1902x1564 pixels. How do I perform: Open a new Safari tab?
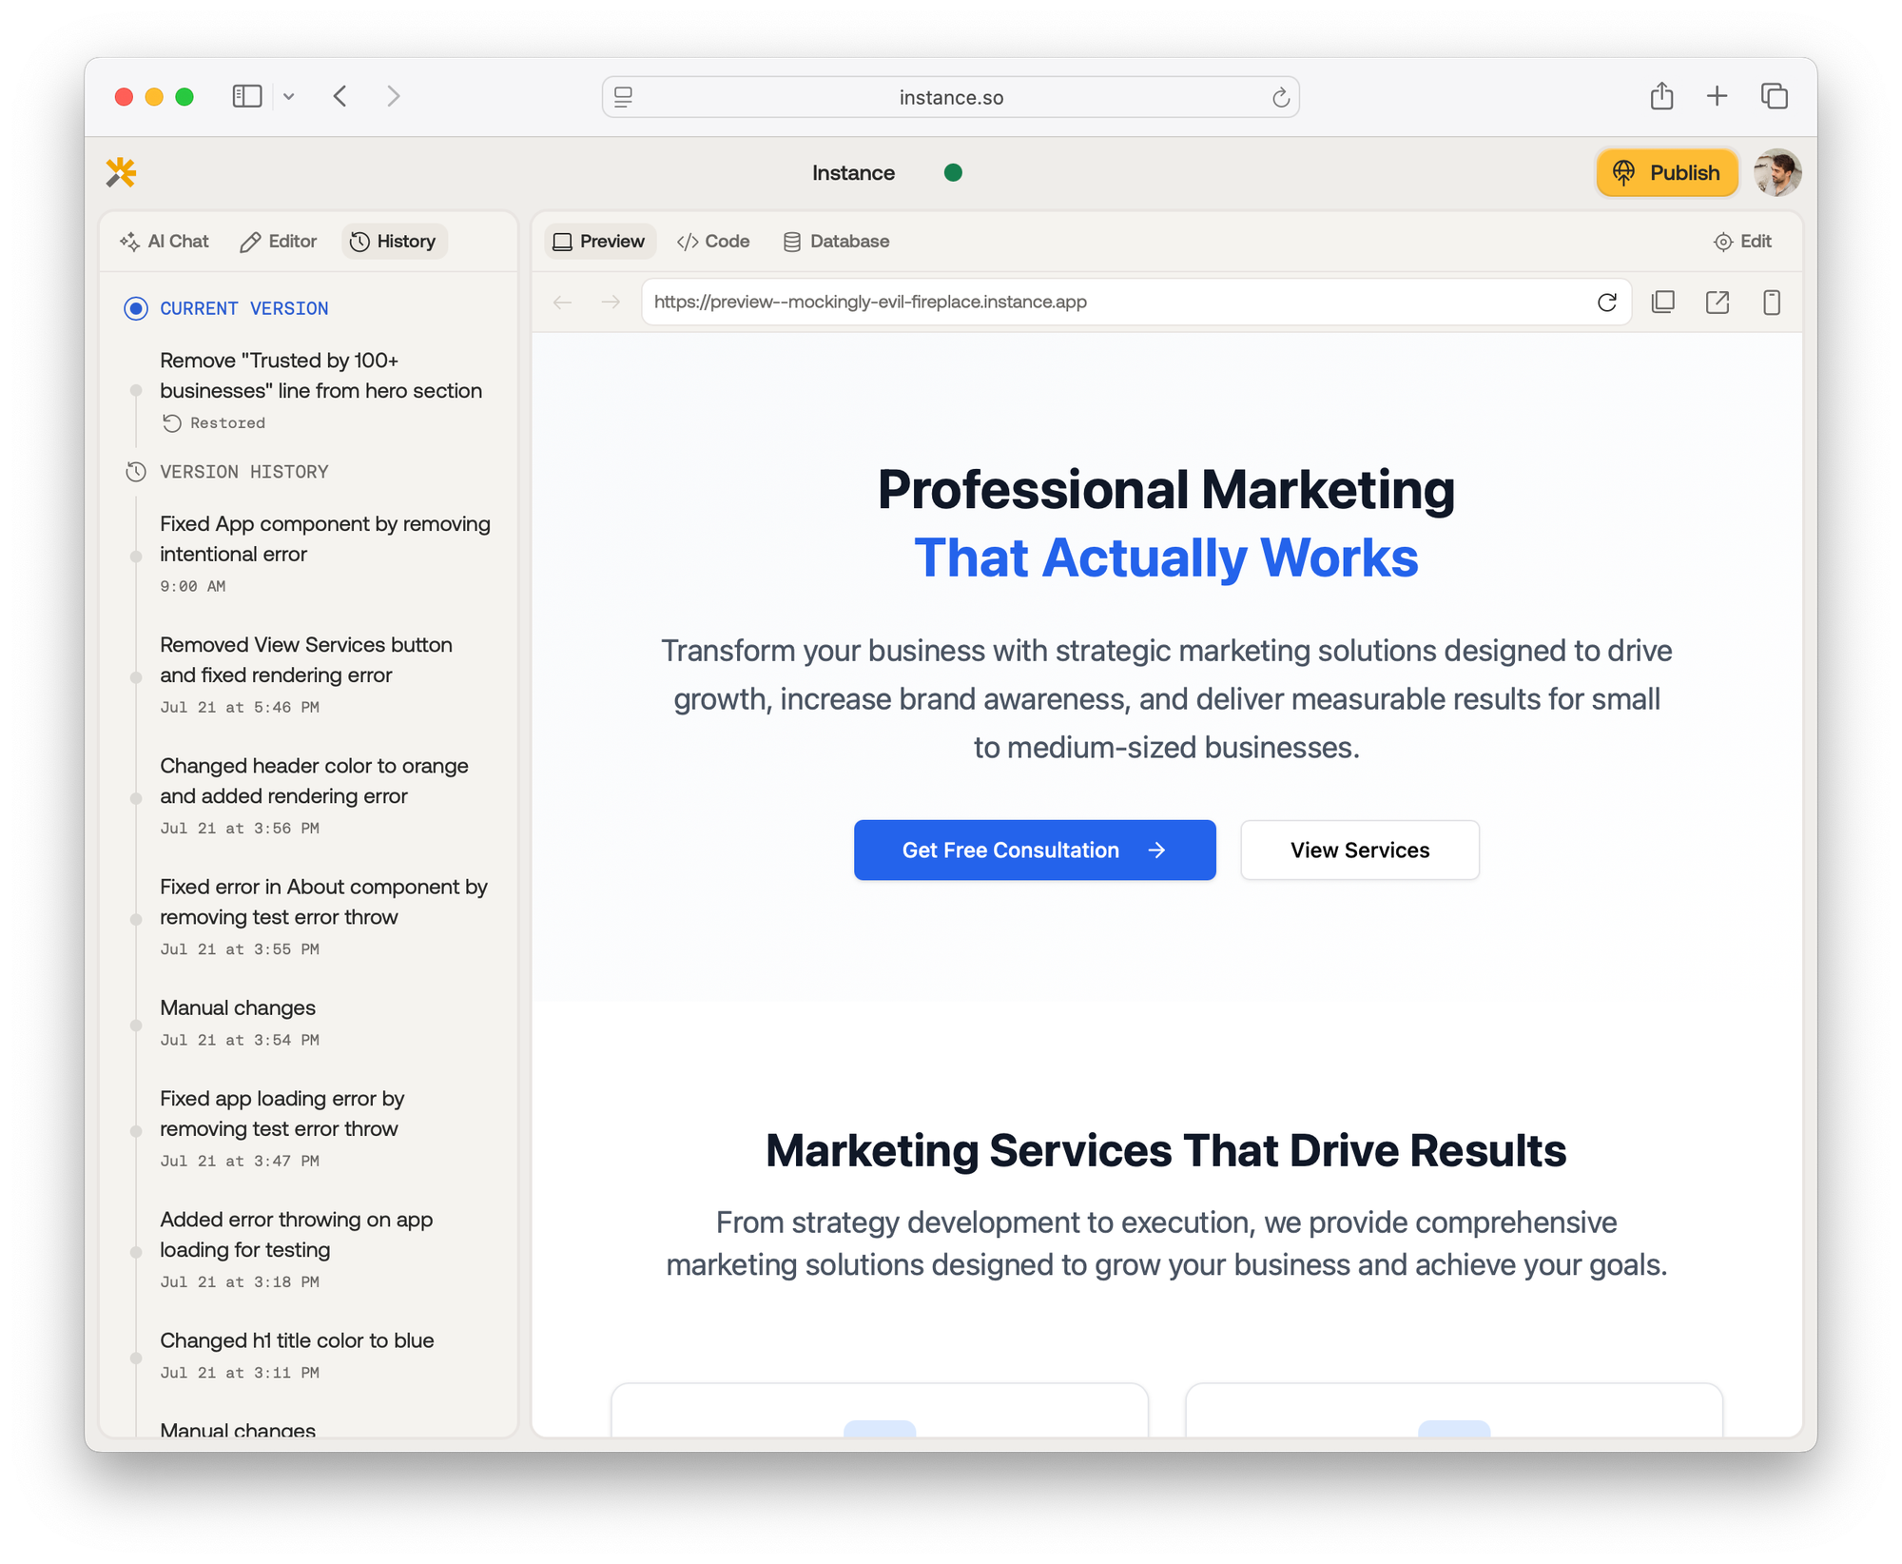[1717, 96]
